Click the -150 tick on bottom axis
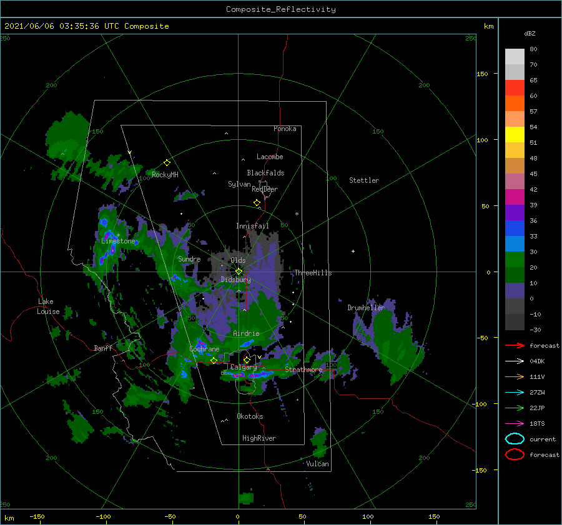 click(37, 516)
